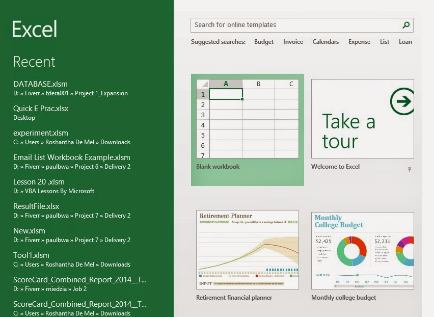Click the search magnifying glass icon
This screenshot has width=434, height=317.
(x=405, y=24)
